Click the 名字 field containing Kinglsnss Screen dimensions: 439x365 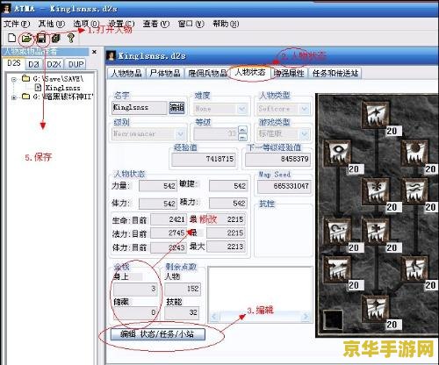(x=140, y=108)
